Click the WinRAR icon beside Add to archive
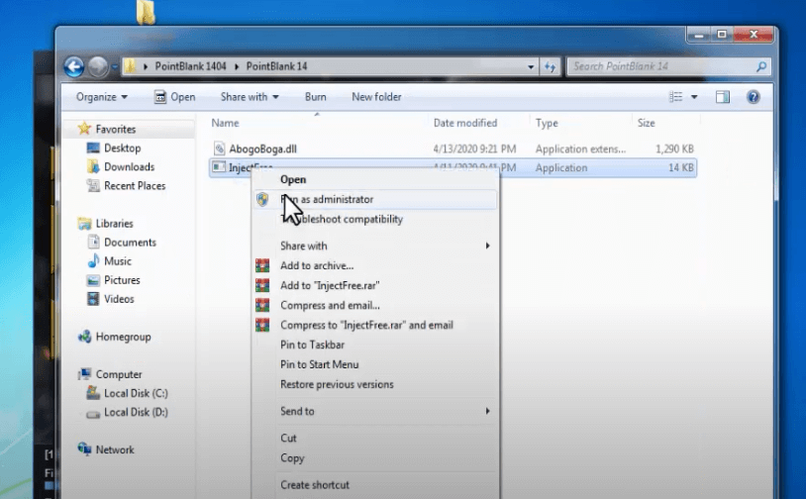806x499 pixels. 262,265
